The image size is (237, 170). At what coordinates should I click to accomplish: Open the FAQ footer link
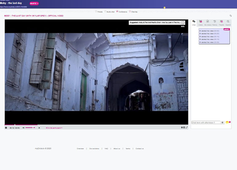tap(106, 149)
